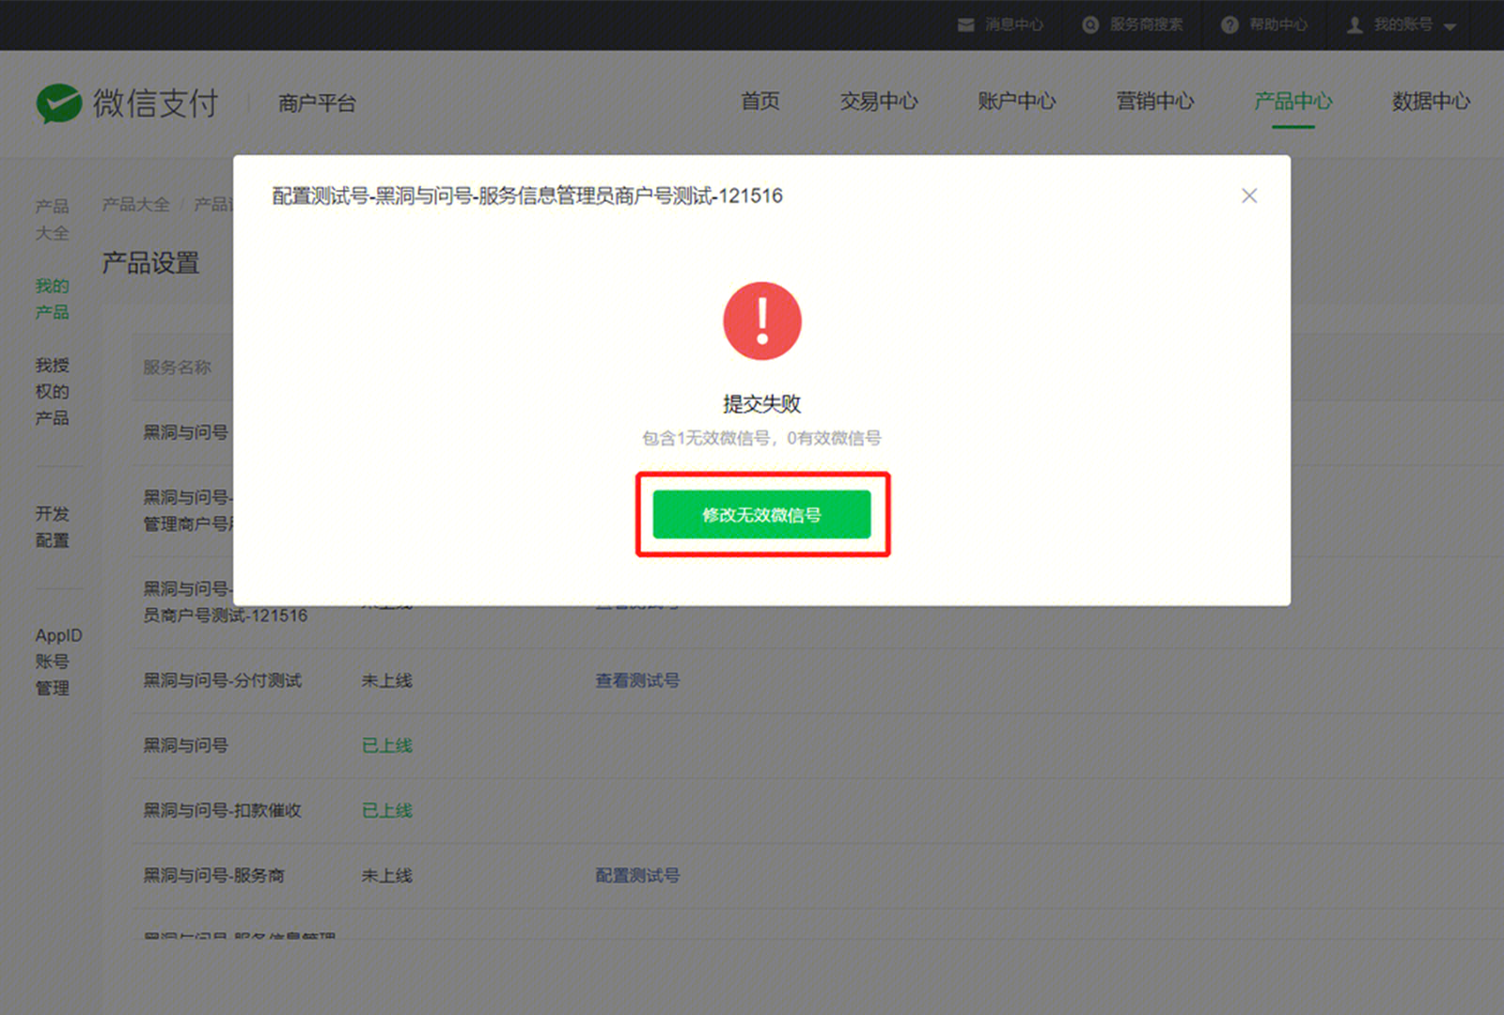Click the 服务商搜索 search icon
The image size is (1504, 1015).
[1089, 25]
